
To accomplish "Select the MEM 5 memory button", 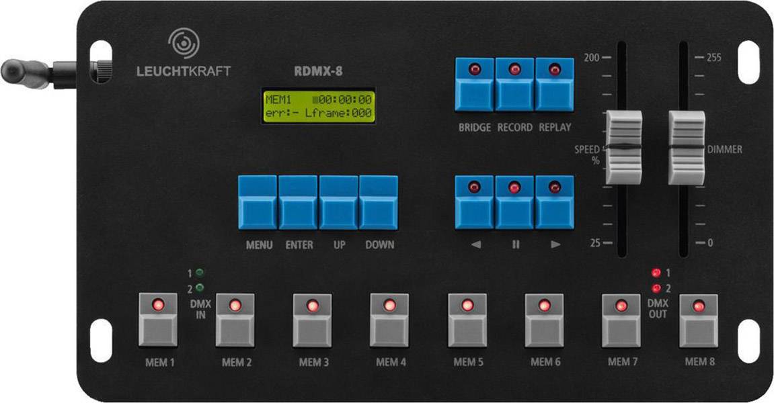I will (467, 320).
